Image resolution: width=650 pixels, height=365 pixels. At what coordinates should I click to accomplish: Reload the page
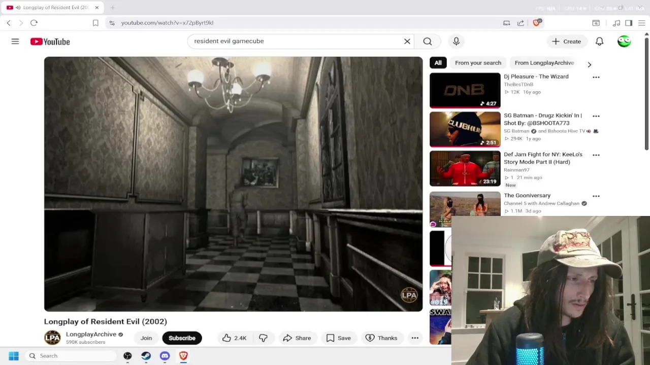pyautogui.click(x=34, y=23)
